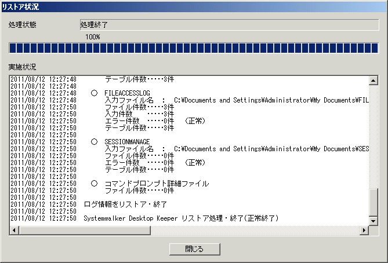
Task: Click the log scroll up arrow
Action: pos(373,81)
